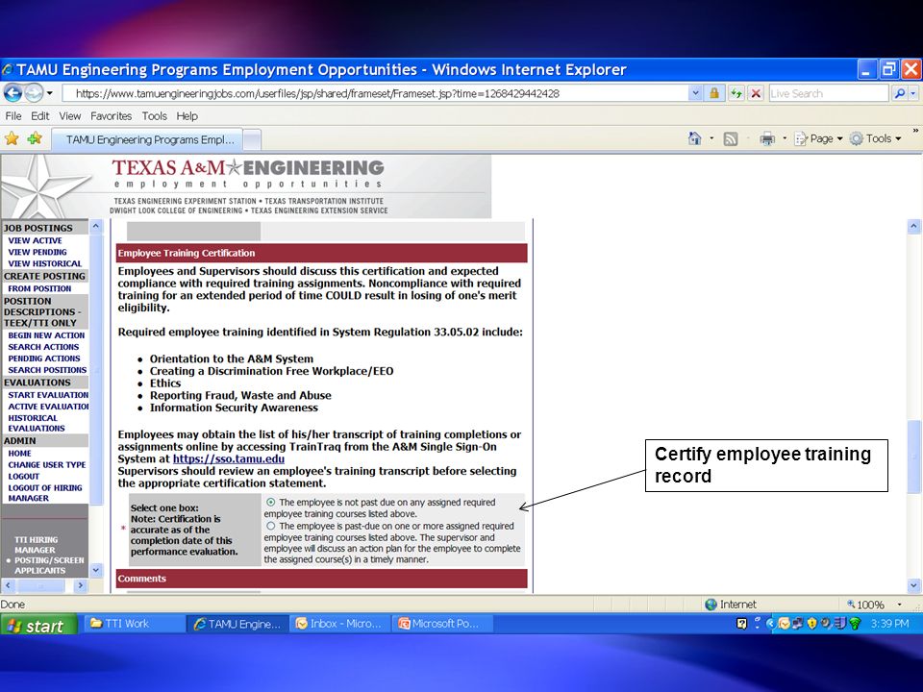Open the Help menu
The width and height of the screenshot is (923, 692).
point(187,116)
